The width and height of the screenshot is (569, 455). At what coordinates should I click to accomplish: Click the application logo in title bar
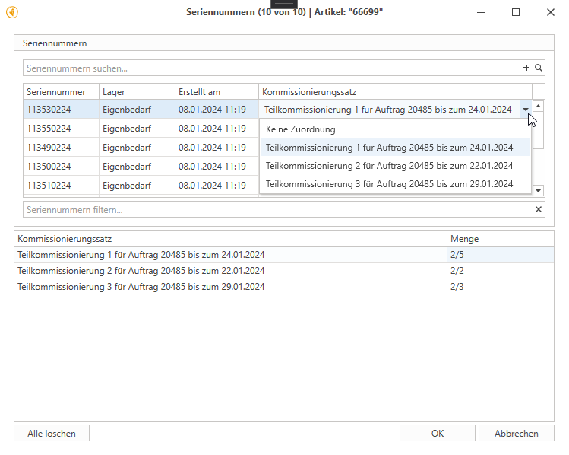(11, 12)
